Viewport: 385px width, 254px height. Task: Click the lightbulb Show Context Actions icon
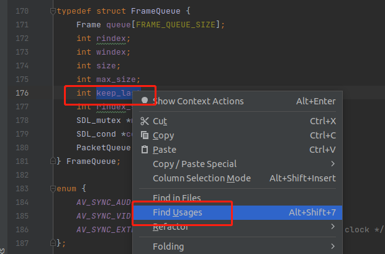(x=145, y=101)
